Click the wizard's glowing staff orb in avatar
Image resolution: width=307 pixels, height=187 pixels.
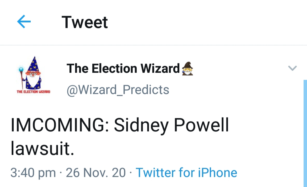coord(21,69)
